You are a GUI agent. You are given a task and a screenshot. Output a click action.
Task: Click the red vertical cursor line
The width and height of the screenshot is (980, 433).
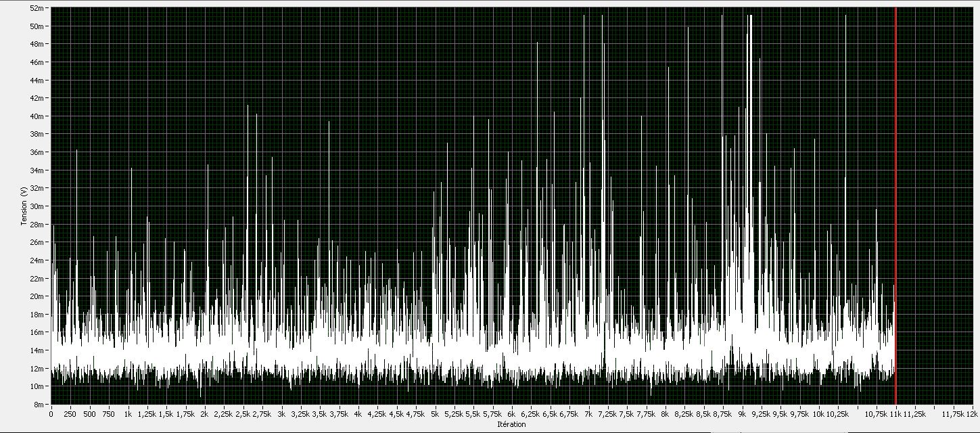895,203
